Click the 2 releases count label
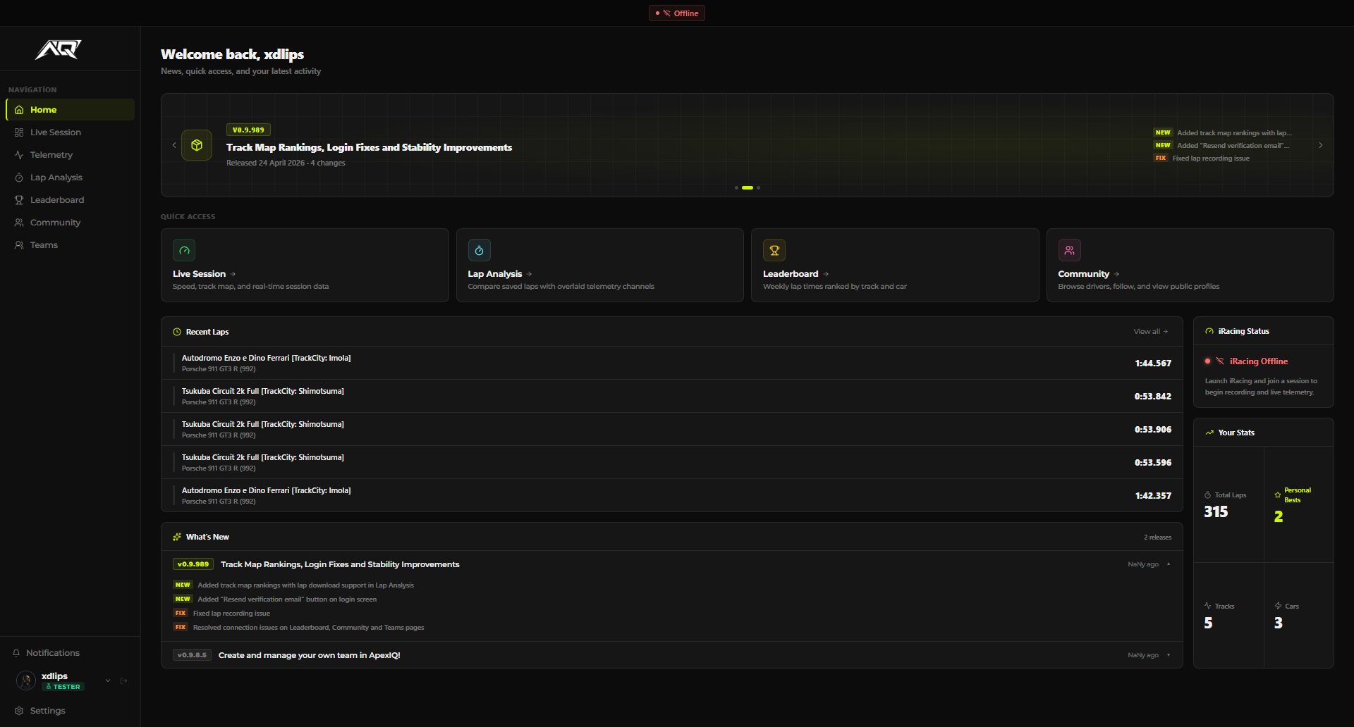The height and width of the screenshot is (727, 1354). click(1157, 538)
